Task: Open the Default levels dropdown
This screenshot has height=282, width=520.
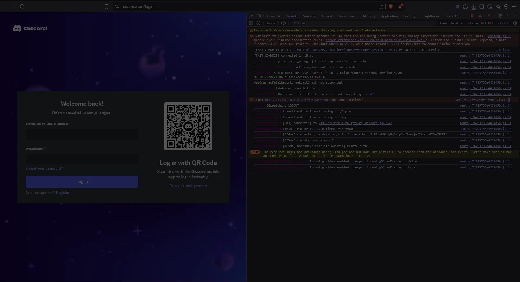Action: click(x=451, y=23)
